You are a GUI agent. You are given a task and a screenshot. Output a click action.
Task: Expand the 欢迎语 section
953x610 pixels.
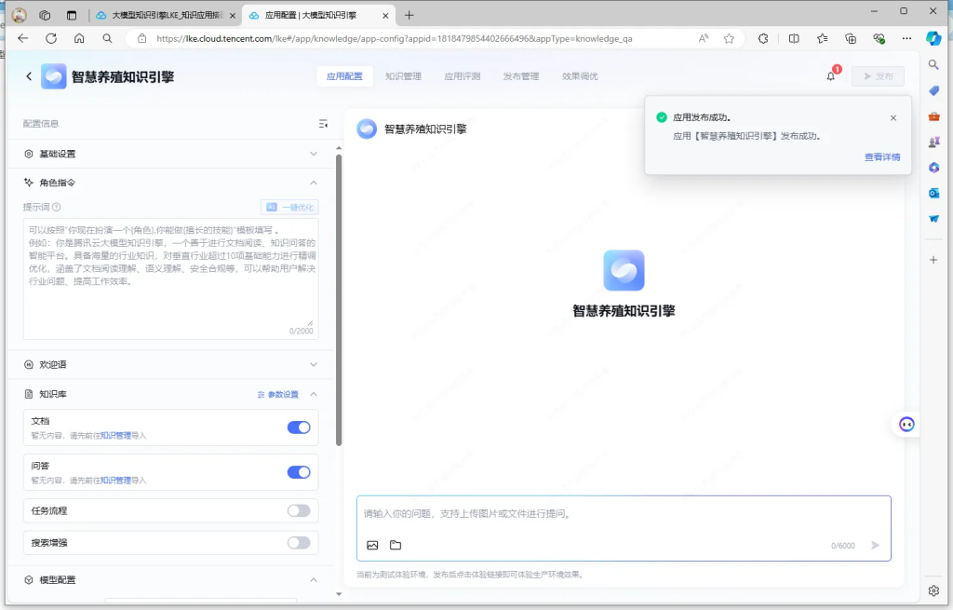coord(314,364)
